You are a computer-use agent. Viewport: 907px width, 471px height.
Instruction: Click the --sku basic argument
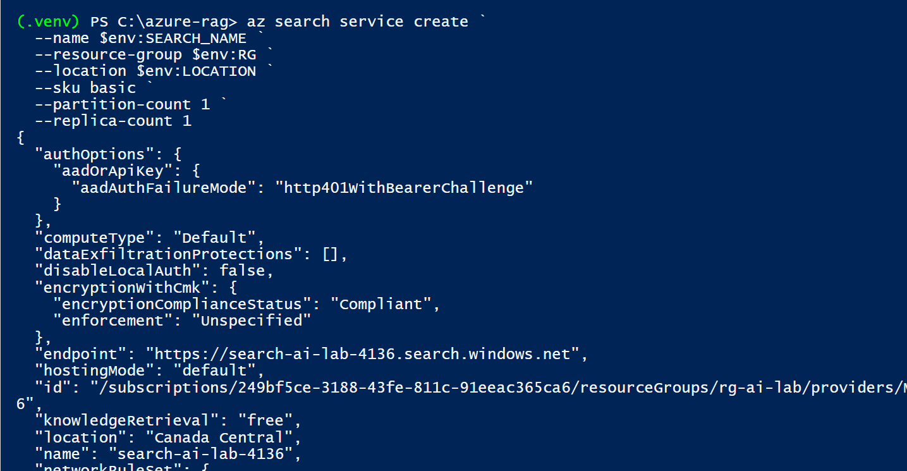pos(85,88)
